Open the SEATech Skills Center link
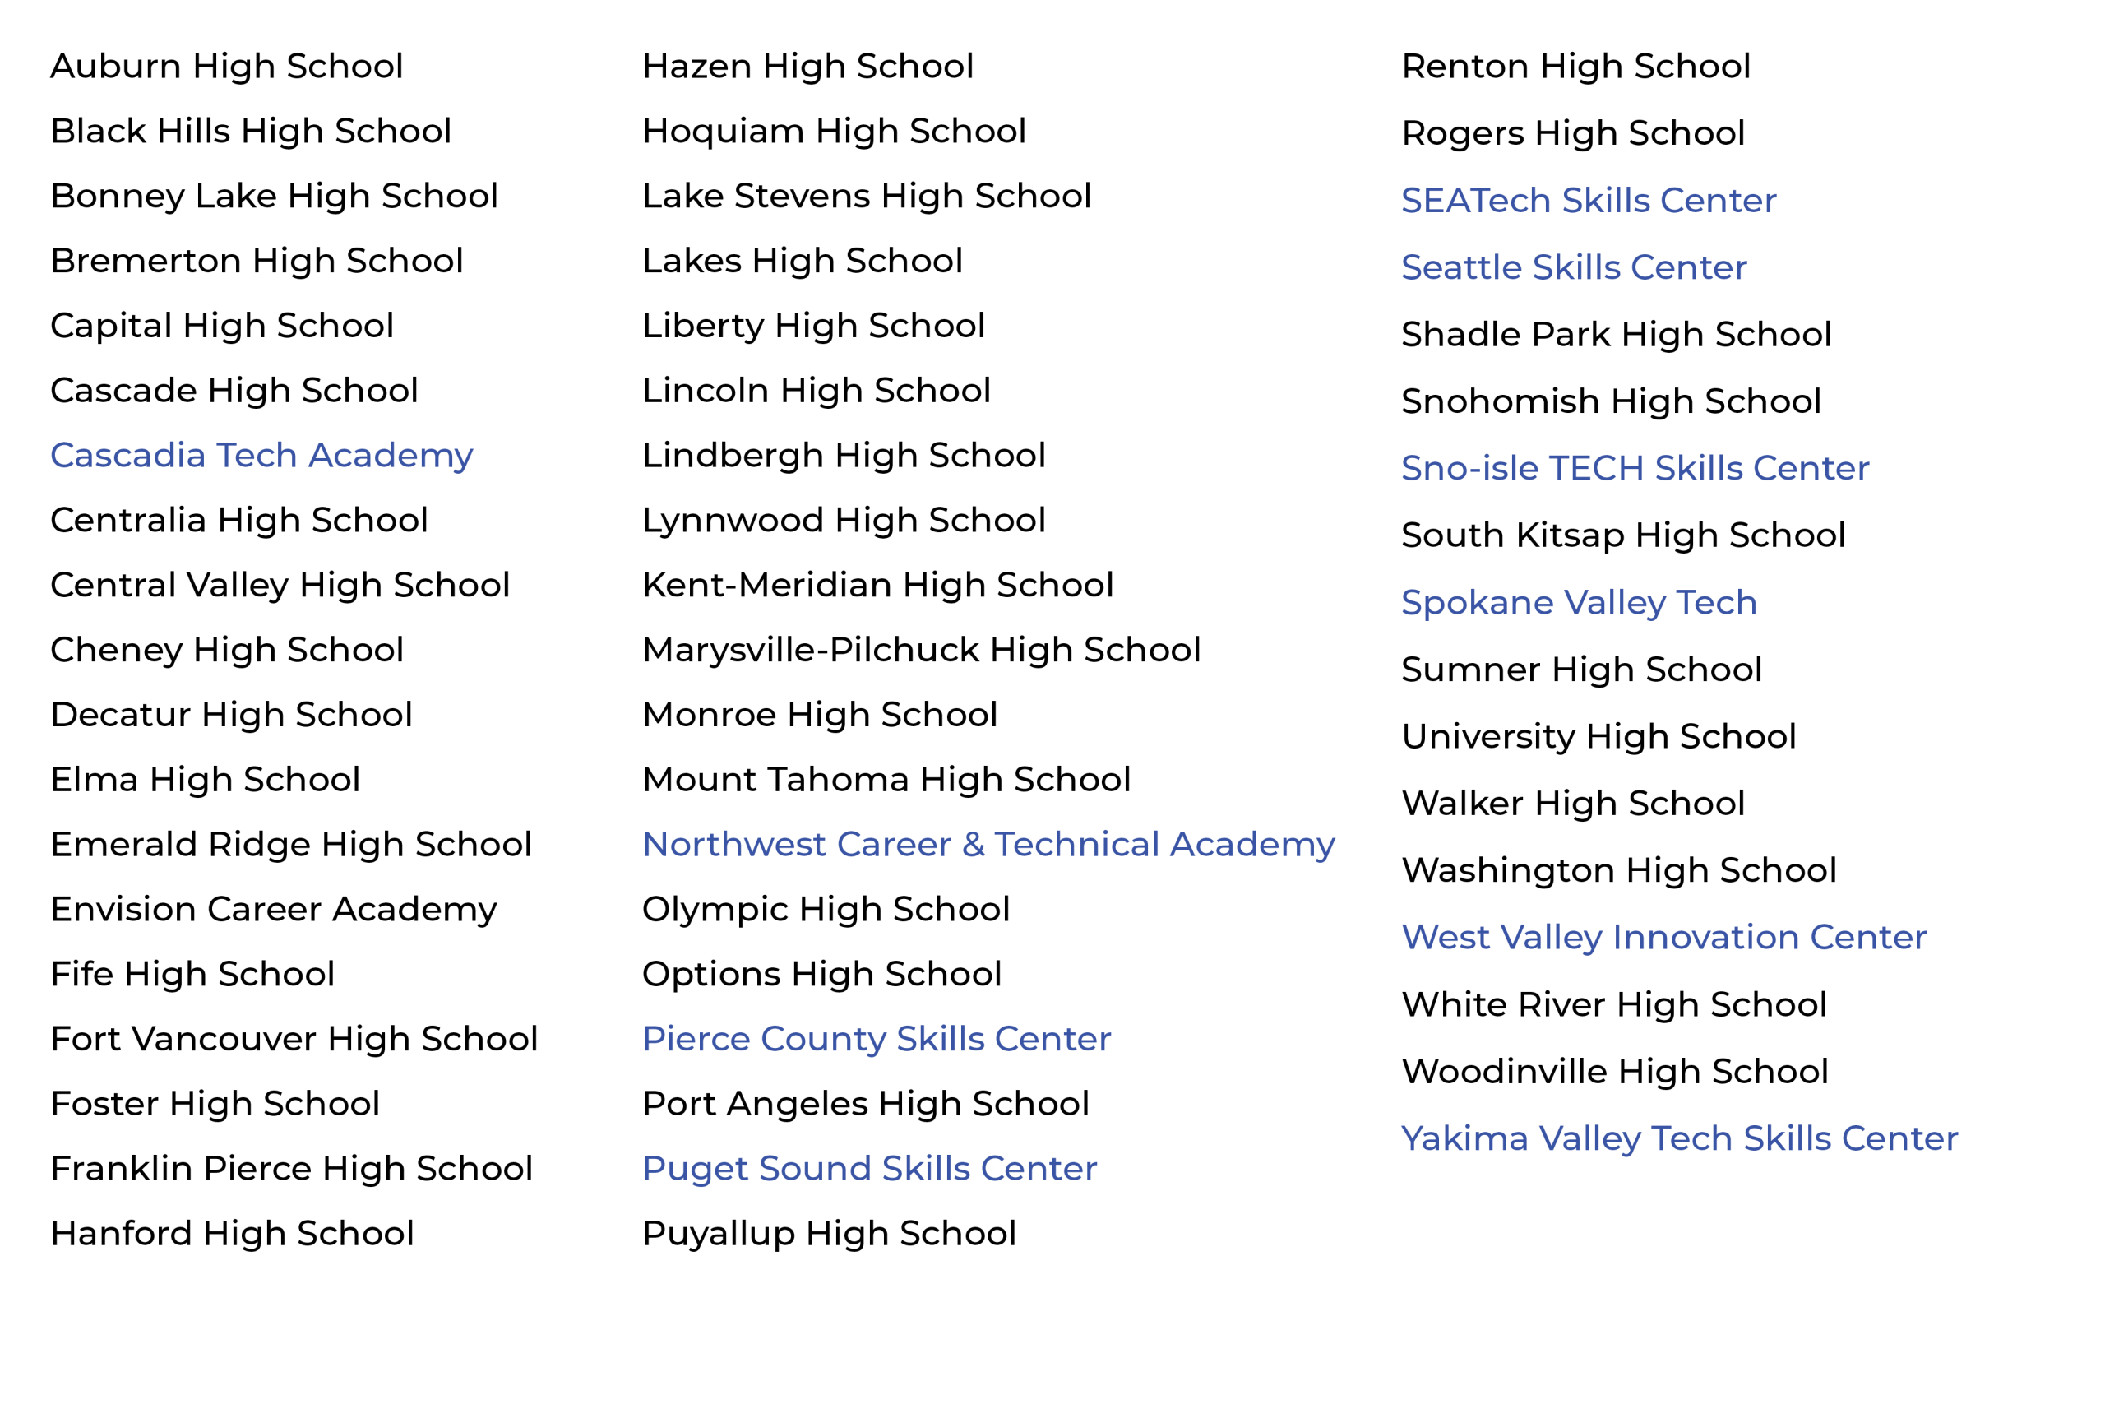 (x=1588, y=201)
